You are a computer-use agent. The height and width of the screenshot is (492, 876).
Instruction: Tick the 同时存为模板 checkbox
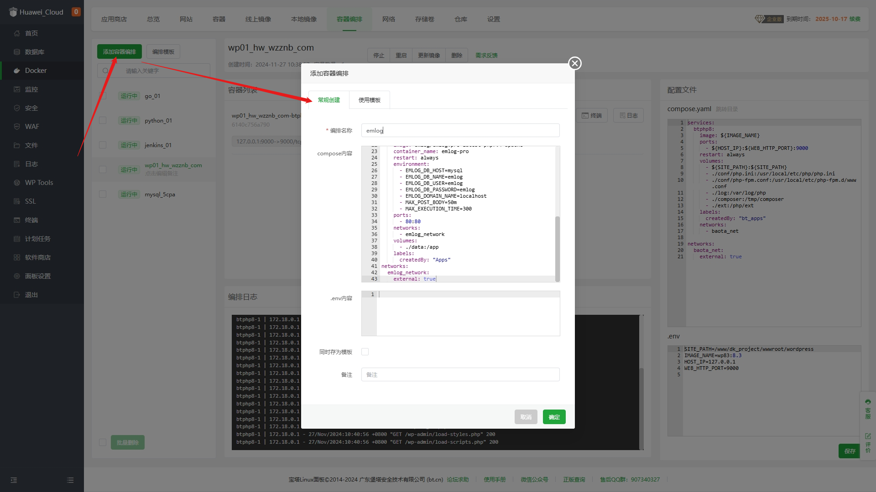(x=365, y=352)
